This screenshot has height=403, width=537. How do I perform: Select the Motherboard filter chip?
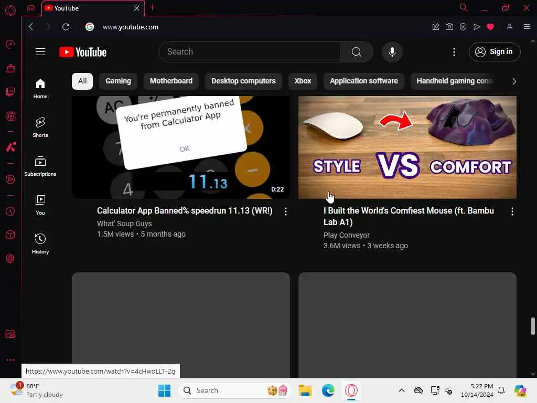(171, 81)
